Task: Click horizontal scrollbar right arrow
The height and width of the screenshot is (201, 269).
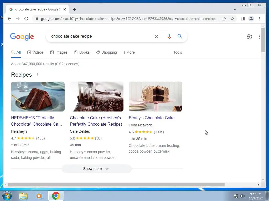Action: tap(259, 185)
